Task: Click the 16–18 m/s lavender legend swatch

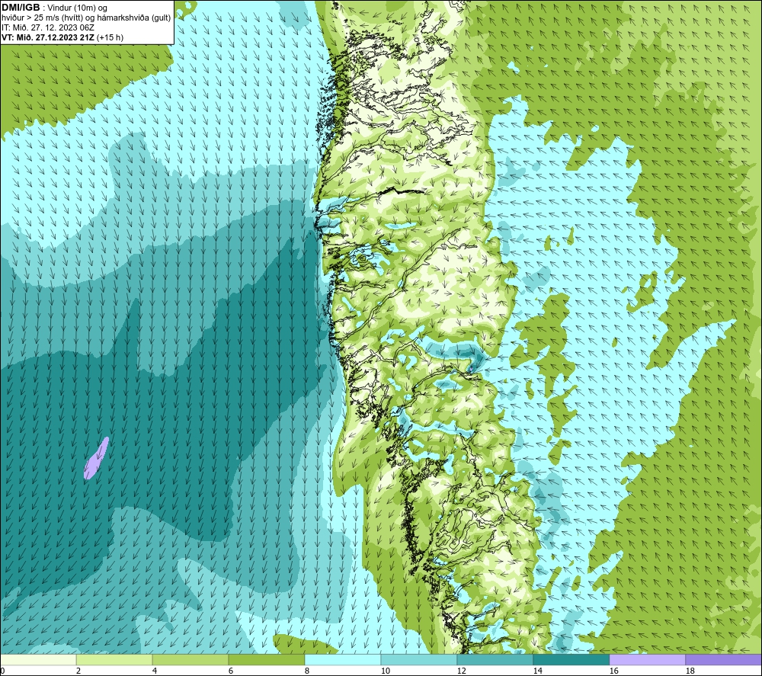Action: [x=647, y=659]
